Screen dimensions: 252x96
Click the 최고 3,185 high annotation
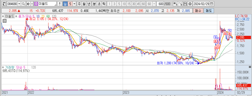[49, 19]
